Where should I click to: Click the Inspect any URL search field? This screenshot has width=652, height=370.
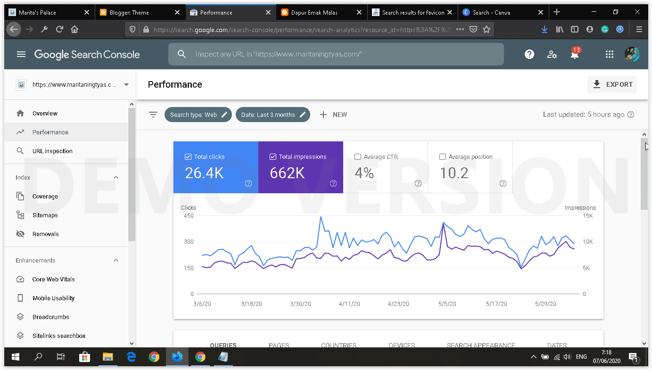pyautogui.click(x=336, y=54)
